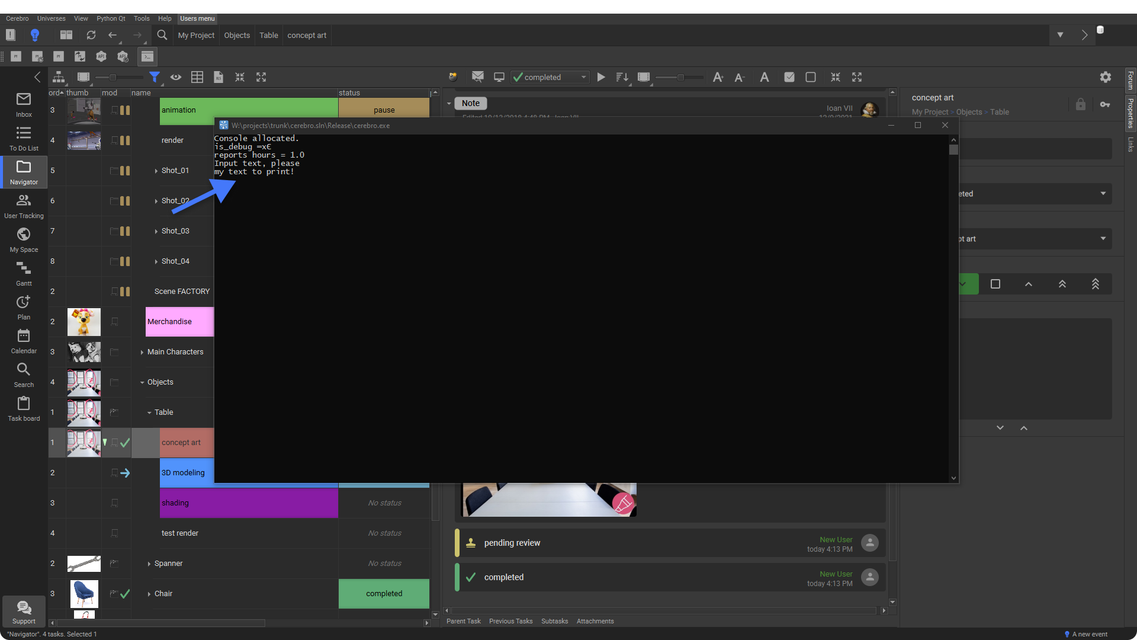Toggle the flag marker on the test render row
This screenshot has height=640, width=1137.
(x=115, y=533)
